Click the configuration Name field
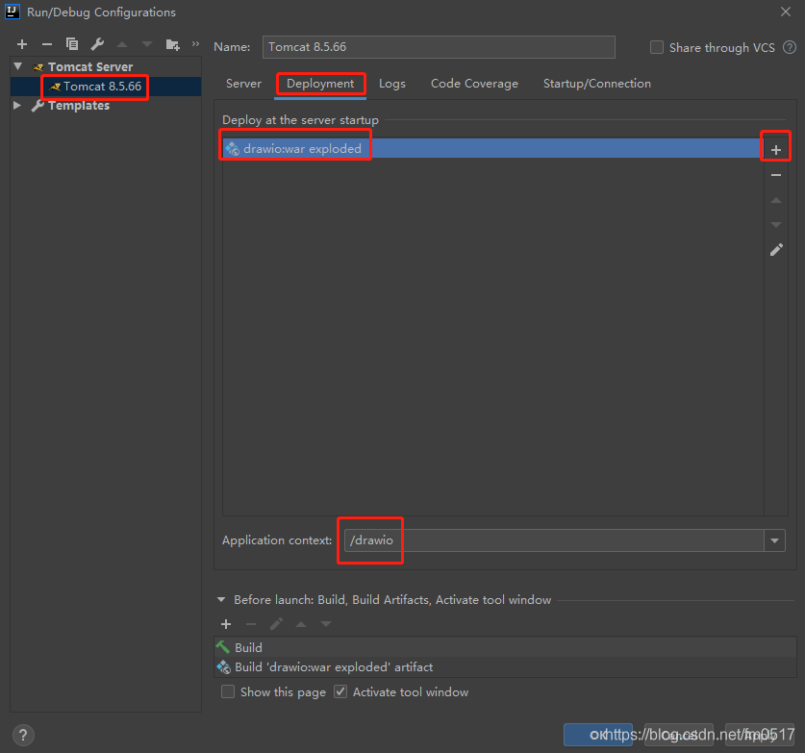805x753 pixels. point(439,47)
